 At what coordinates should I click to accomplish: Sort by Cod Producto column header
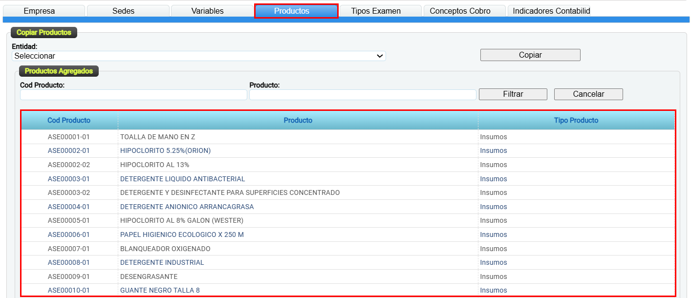pos(69,120)
